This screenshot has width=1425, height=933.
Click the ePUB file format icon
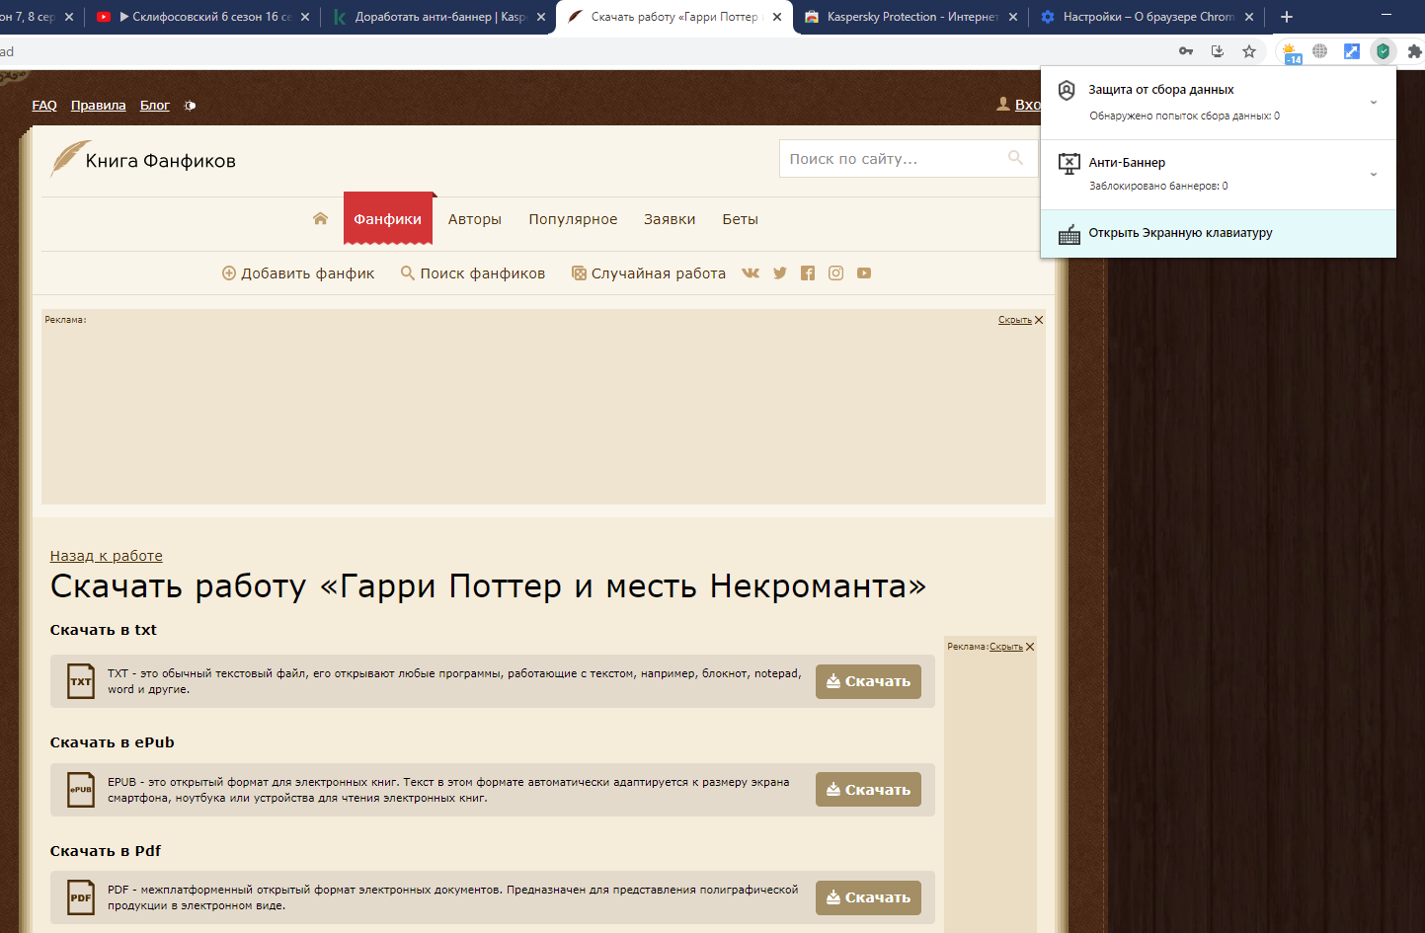click(81, 790)
